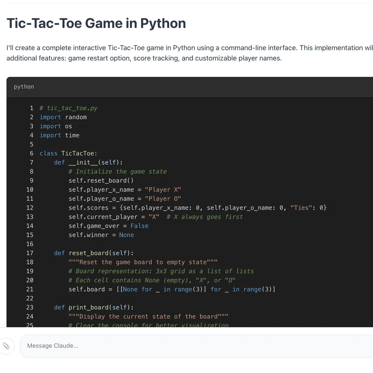Click the def reset_board(self) line
This screenshot has width=373, height=373.
click(94, 253)
